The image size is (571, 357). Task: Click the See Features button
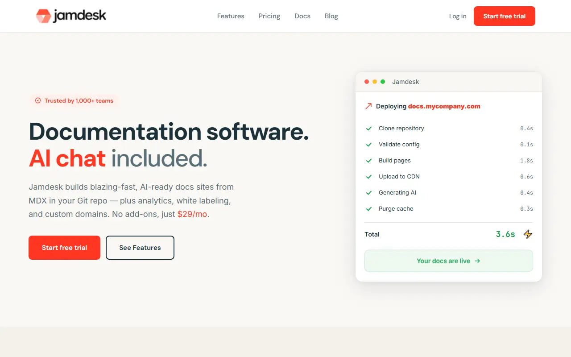click(140, 248)
